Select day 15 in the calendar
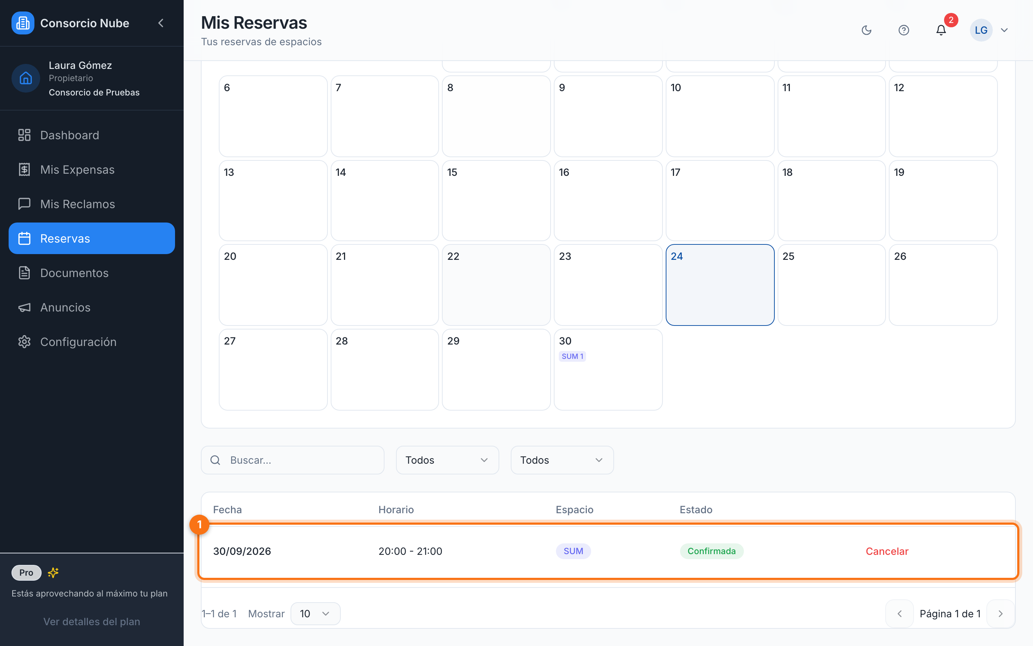Viewport: 1033px width, 646px height. pos(496,201)
